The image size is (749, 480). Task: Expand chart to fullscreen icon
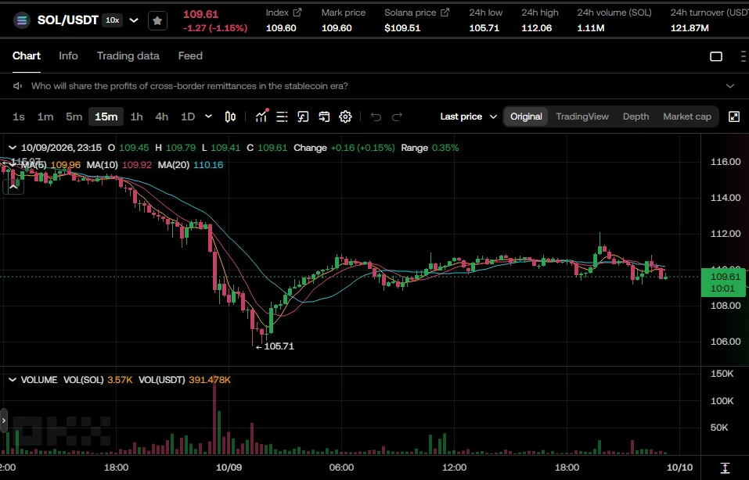(734, 116)
